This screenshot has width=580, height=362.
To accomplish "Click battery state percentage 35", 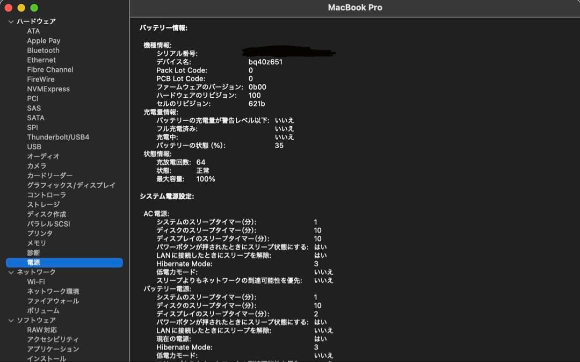I will 279,146.
